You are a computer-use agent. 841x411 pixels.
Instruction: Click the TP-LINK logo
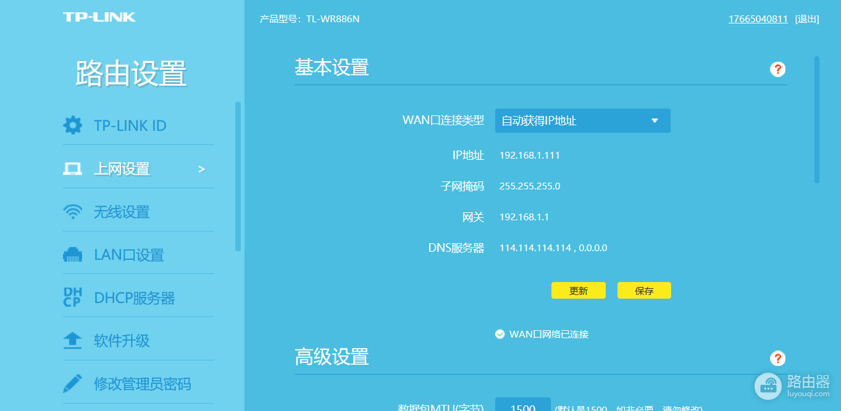coord(99,17)
